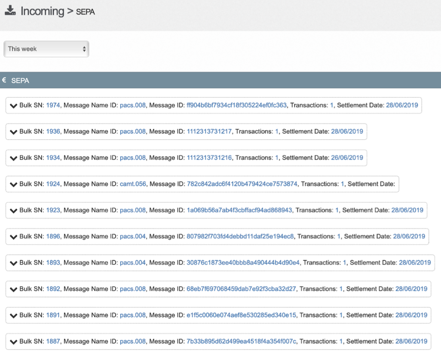Open the This week period dropdown
This screenshot has width=441, height=355.
[x=46, y=49]
